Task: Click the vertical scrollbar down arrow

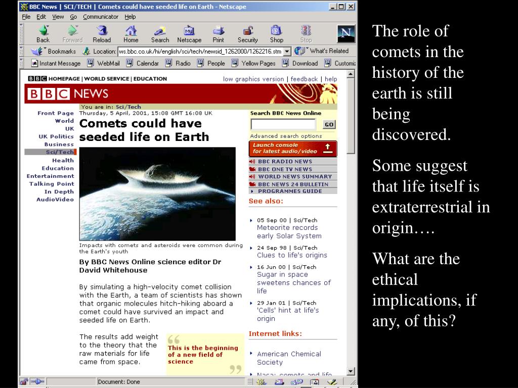Action: pos(351,371)
